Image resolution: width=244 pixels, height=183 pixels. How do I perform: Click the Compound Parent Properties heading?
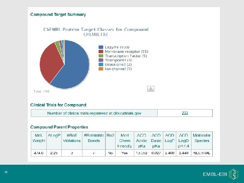click(59, 127)
